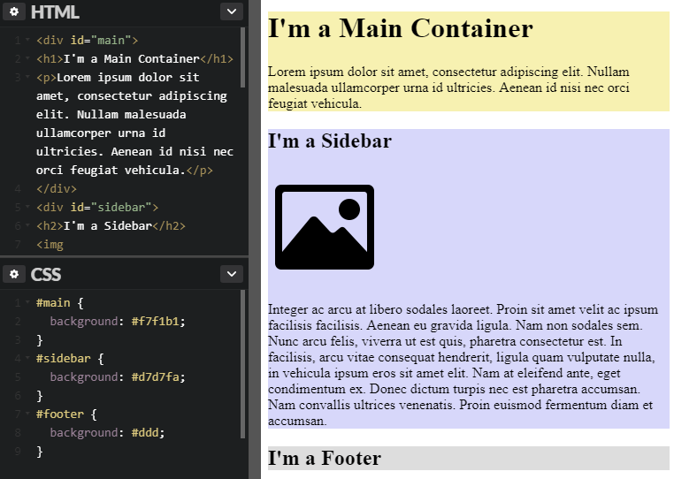Collapse fold arrow on HTML line 2

27,58
